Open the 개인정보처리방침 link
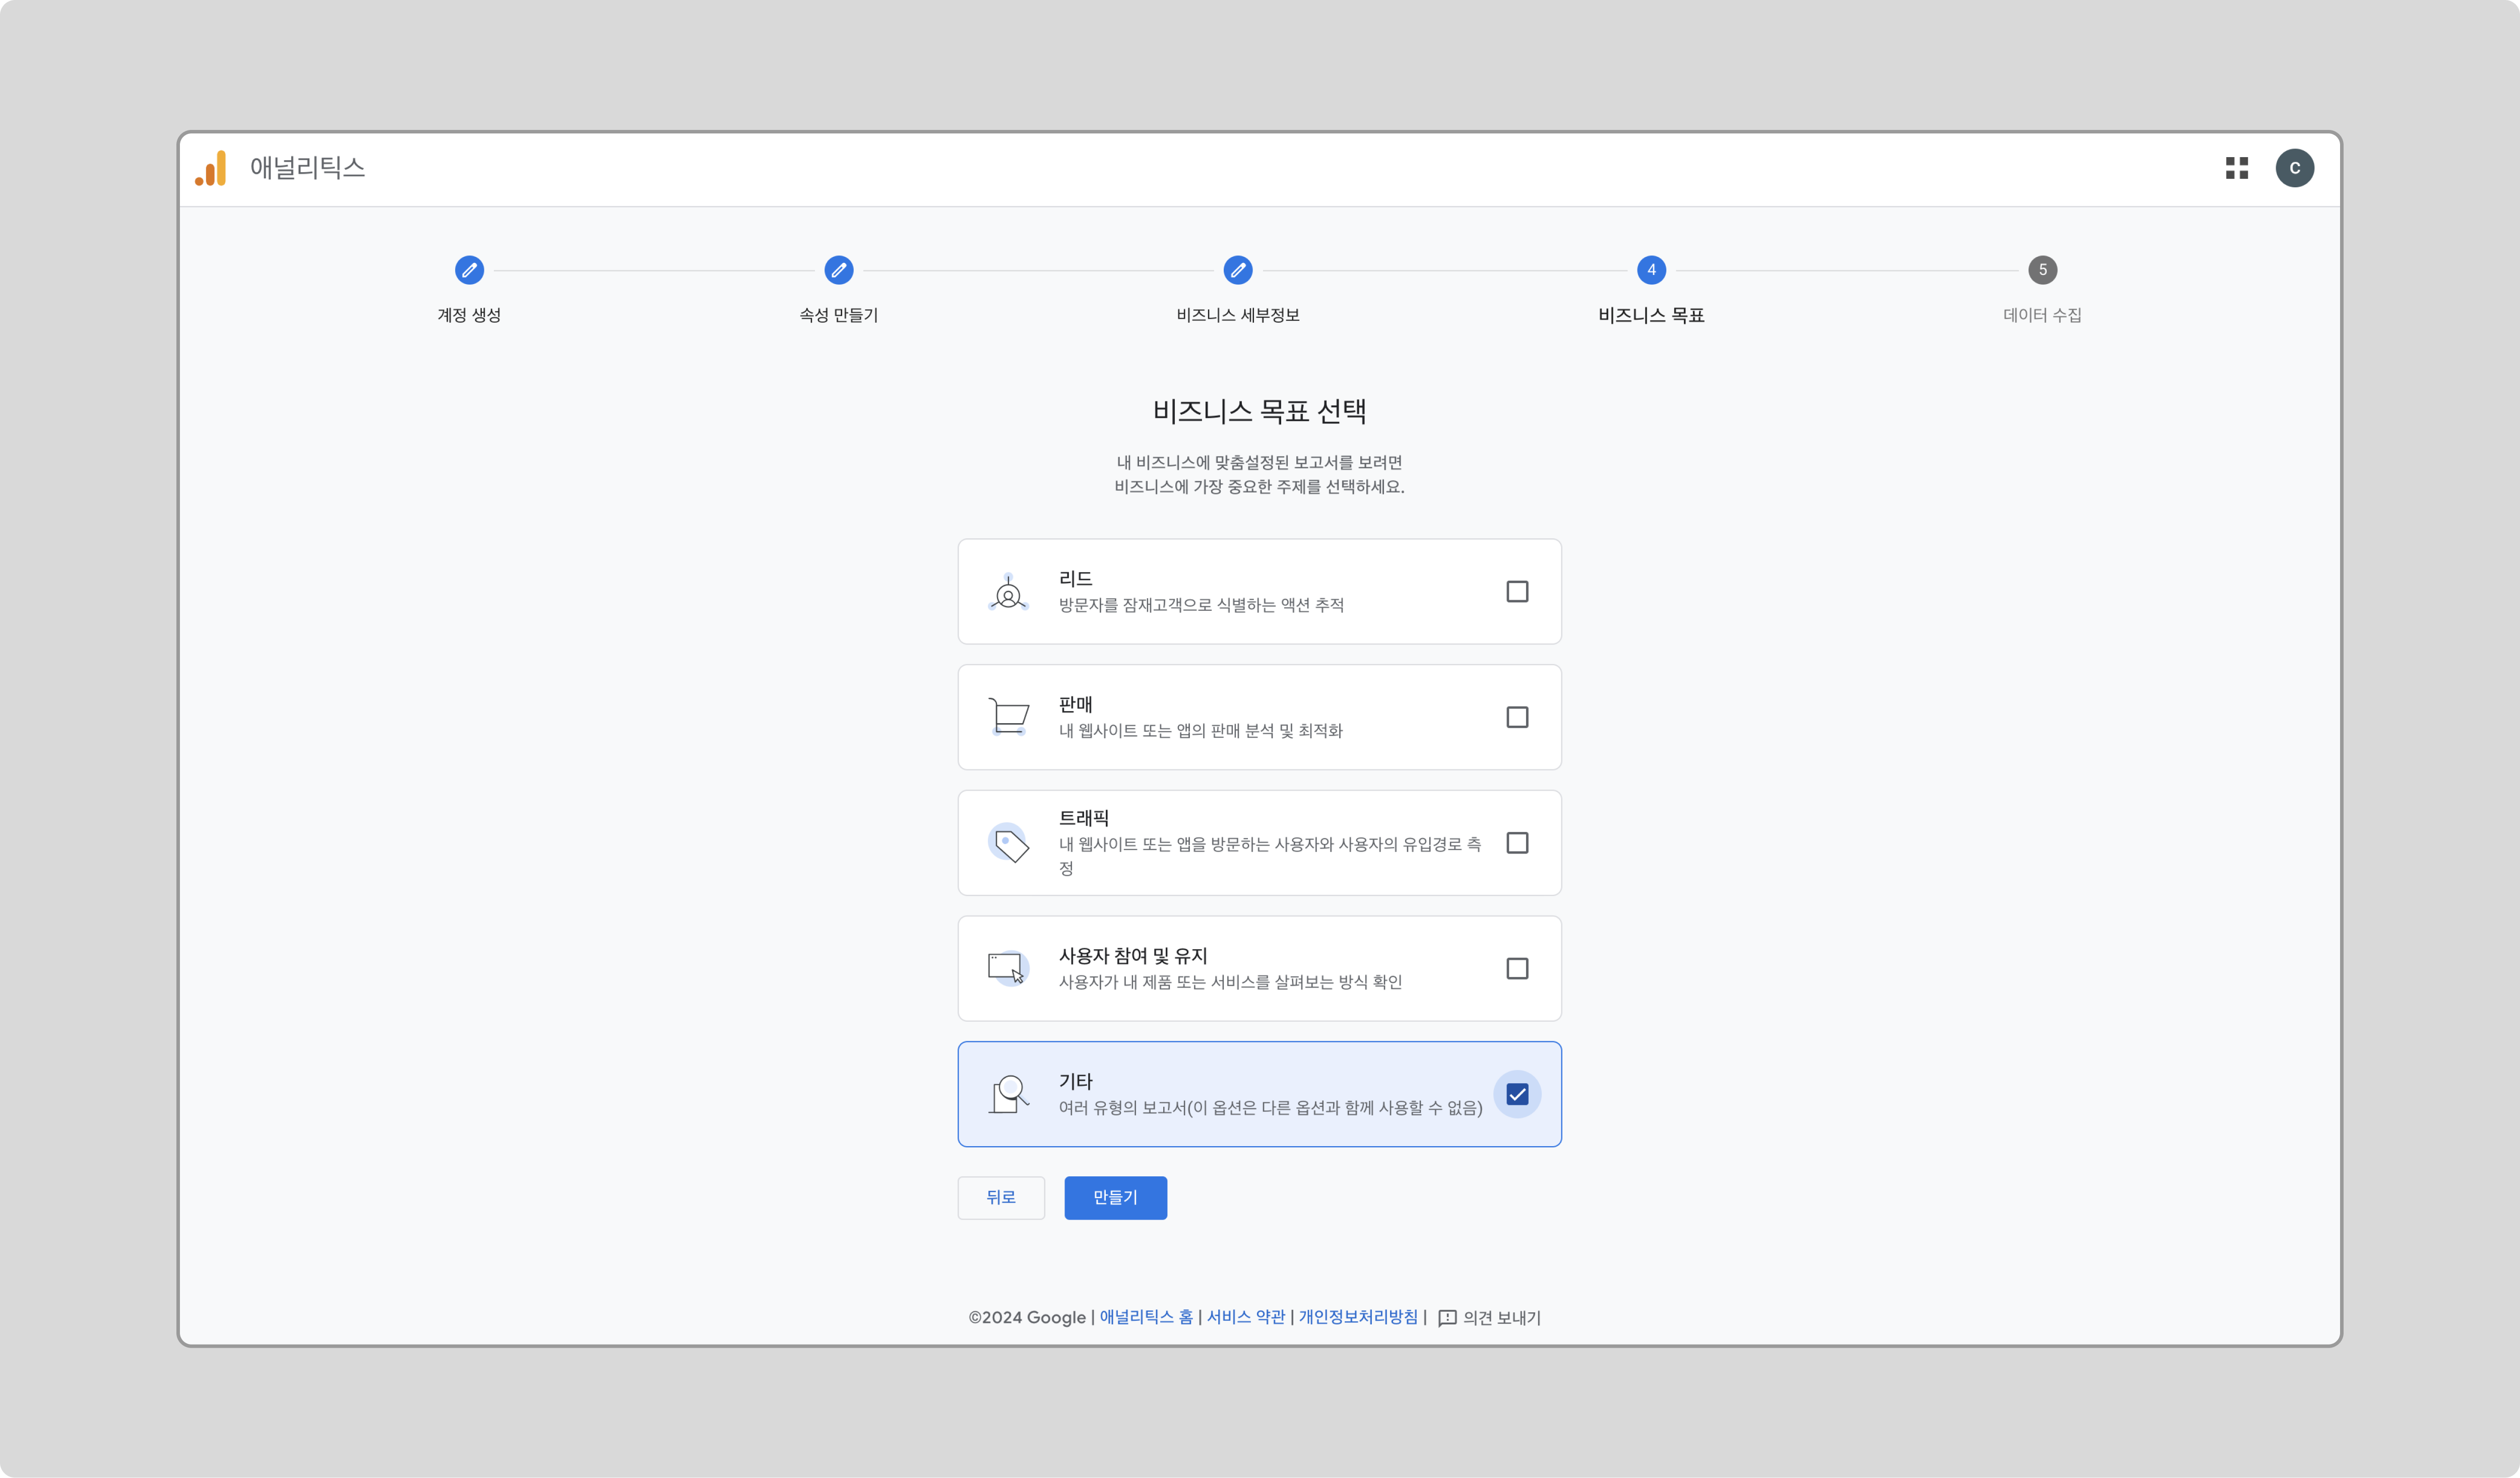 [x=1358, y=1317]
